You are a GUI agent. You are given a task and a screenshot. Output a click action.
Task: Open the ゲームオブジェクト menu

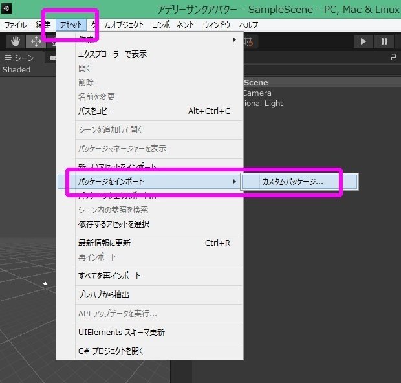coord(118,25)
